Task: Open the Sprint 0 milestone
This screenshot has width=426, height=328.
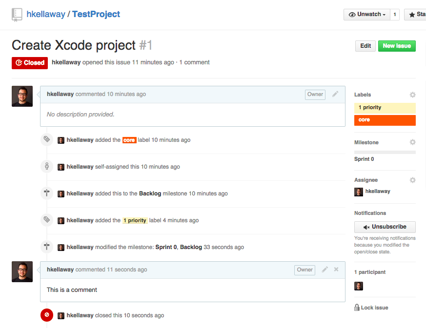Action: pos(364,159)
